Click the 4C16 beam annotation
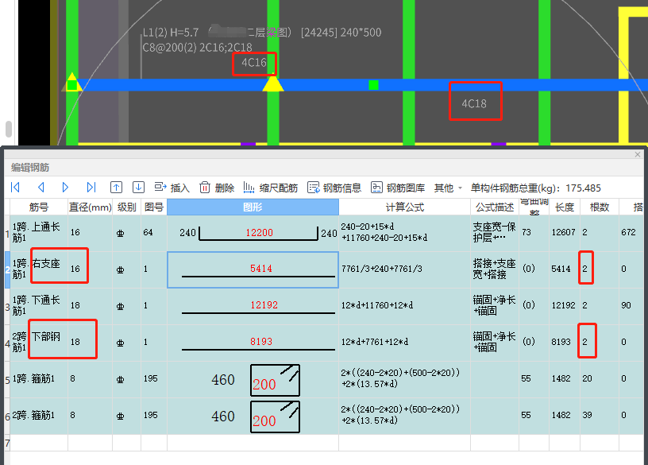The image size is (648, 465). (254, 63)
